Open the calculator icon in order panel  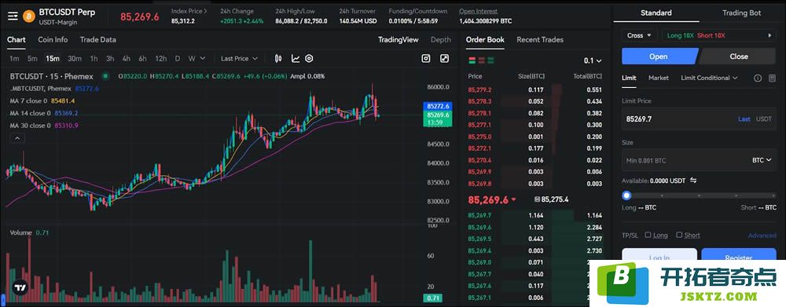pyautogui.click(x=772, y=79)
